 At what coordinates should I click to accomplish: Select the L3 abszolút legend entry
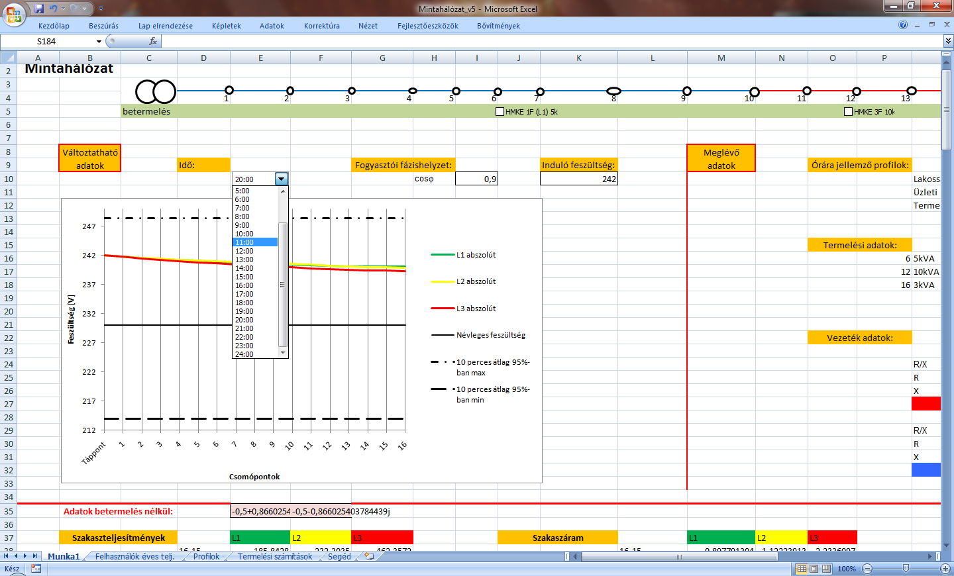pos(464,309)
